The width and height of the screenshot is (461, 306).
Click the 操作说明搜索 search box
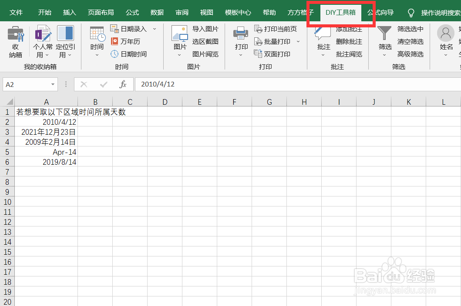pos(441,13)
